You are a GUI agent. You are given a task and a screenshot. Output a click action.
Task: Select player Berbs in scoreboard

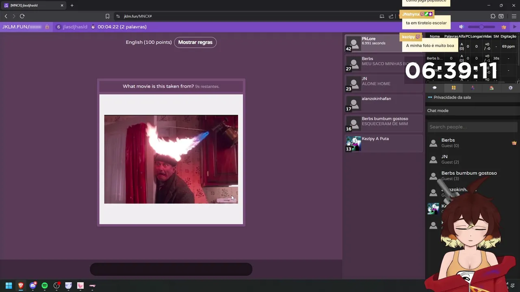pyautogui.click(x=384, y=64)
